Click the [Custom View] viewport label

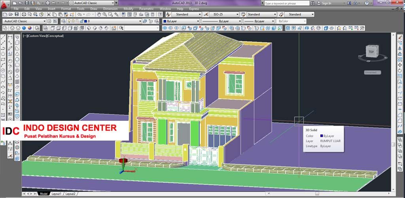click(36, 36)
